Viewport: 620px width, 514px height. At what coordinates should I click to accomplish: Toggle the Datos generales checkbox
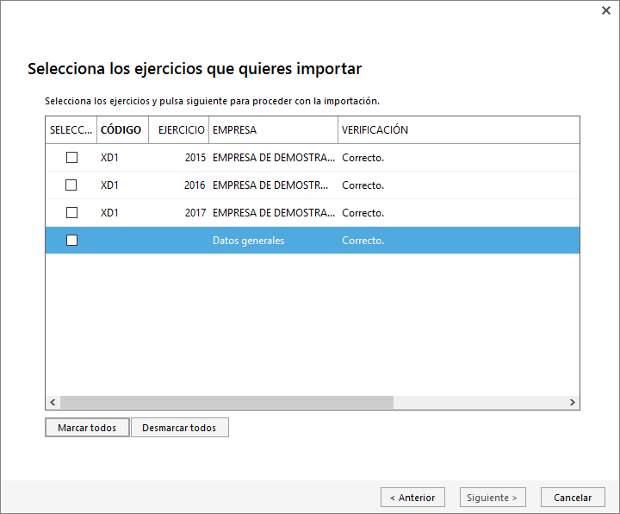coord(71,241)
